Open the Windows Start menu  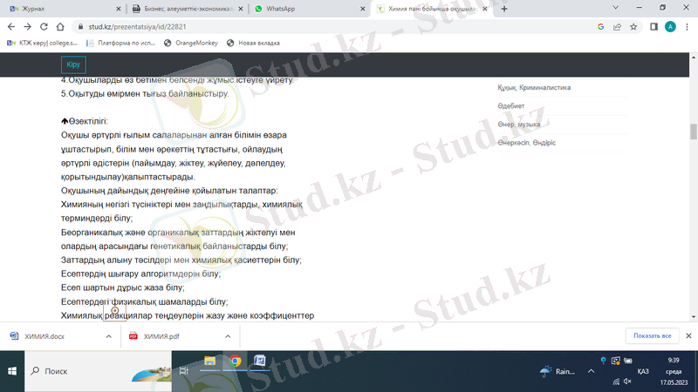pos(12,371)
